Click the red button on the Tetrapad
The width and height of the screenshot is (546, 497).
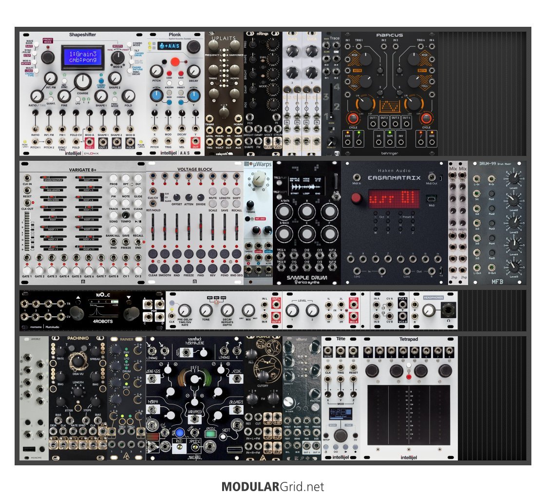409,377
